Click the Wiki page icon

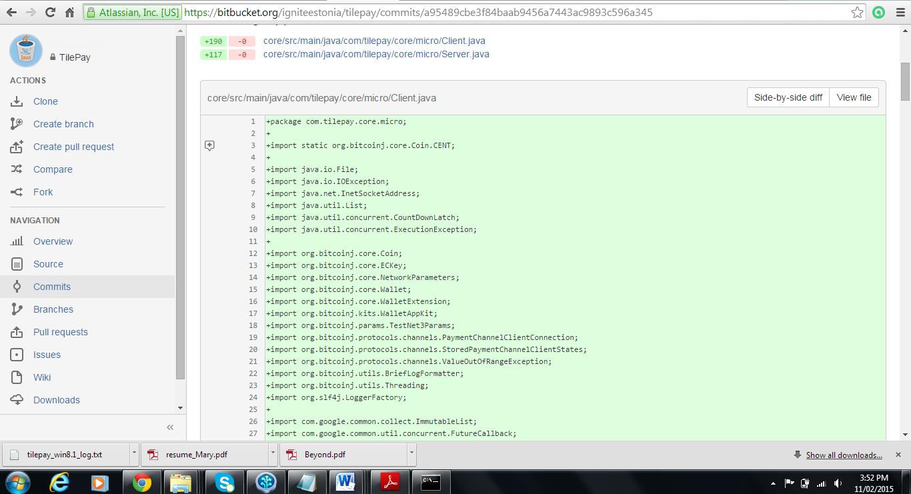click(x=17, y=377)
